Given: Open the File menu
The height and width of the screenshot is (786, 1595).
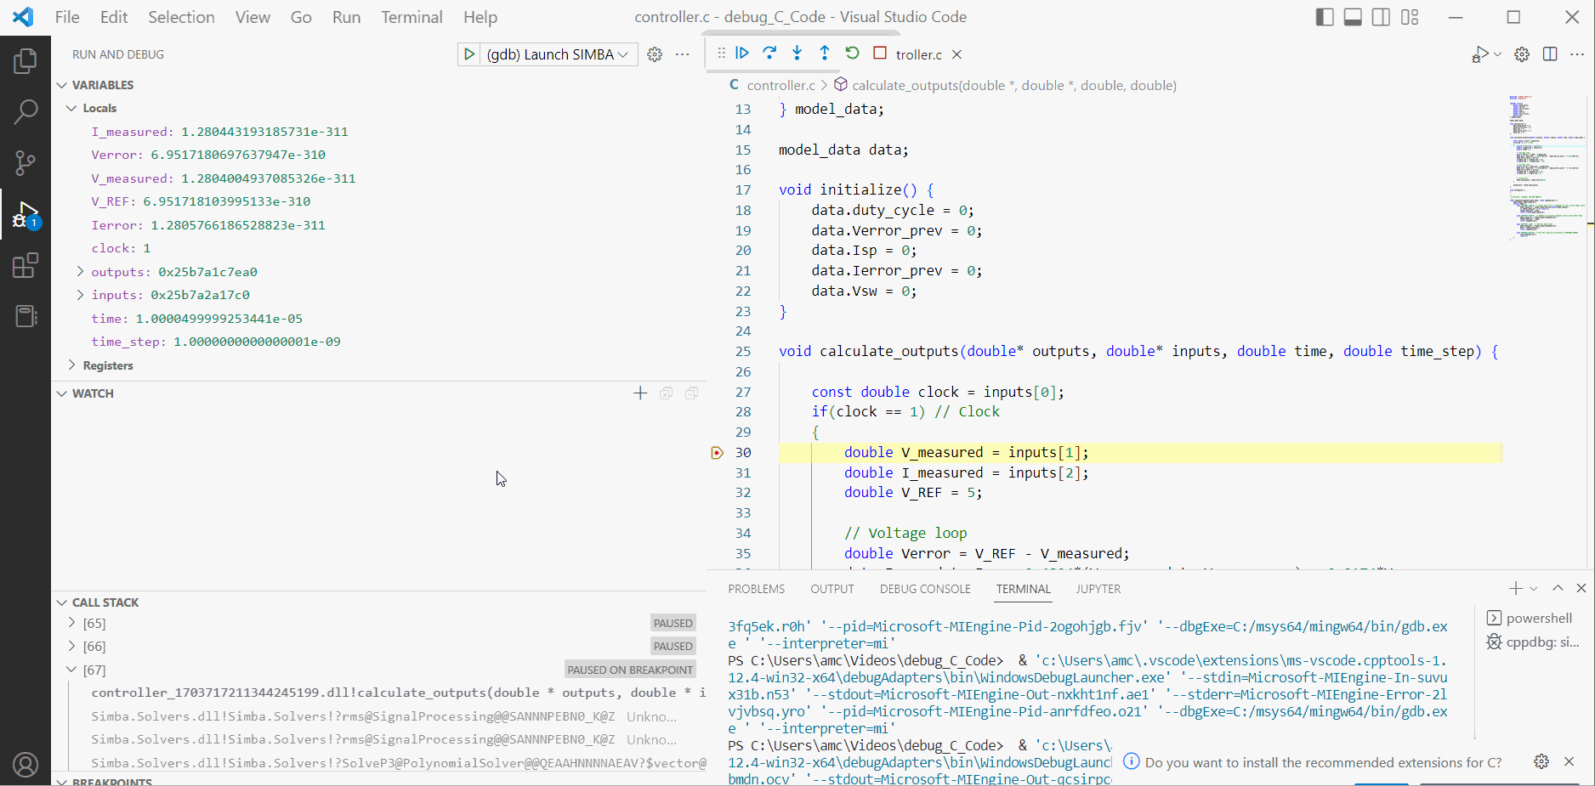Looking at the screenshot, I should coord(67,17).
